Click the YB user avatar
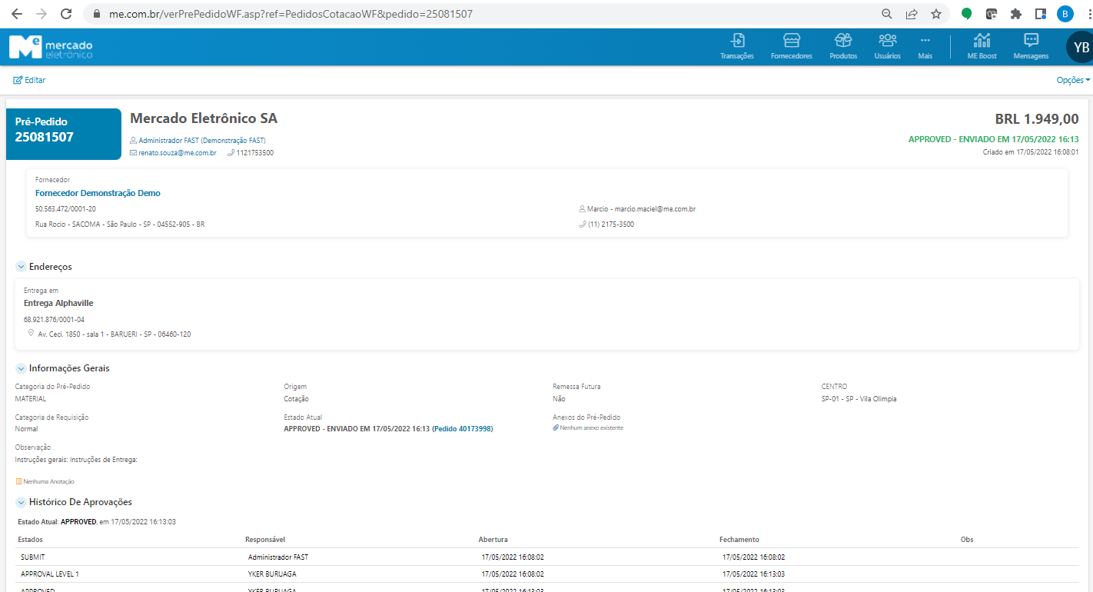1093x592 pixels. [x=1081, y=47]
